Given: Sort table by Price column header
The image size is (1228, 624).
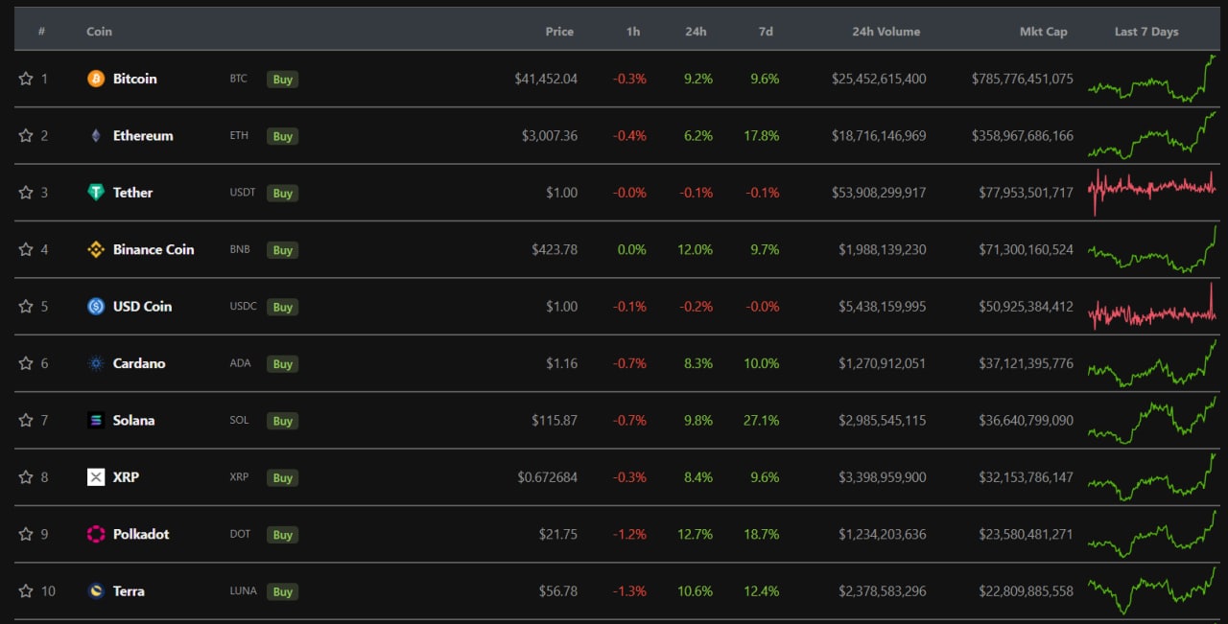Looking at the screenshot, I should pyautogui.click(x=559, y=32).
